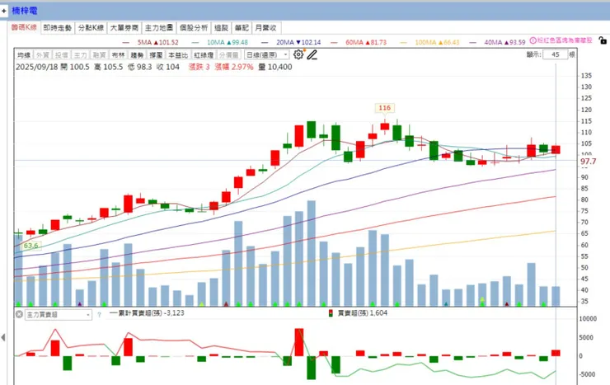Click the 20MA legend color line
610x385 pixels.
[265, 42]
